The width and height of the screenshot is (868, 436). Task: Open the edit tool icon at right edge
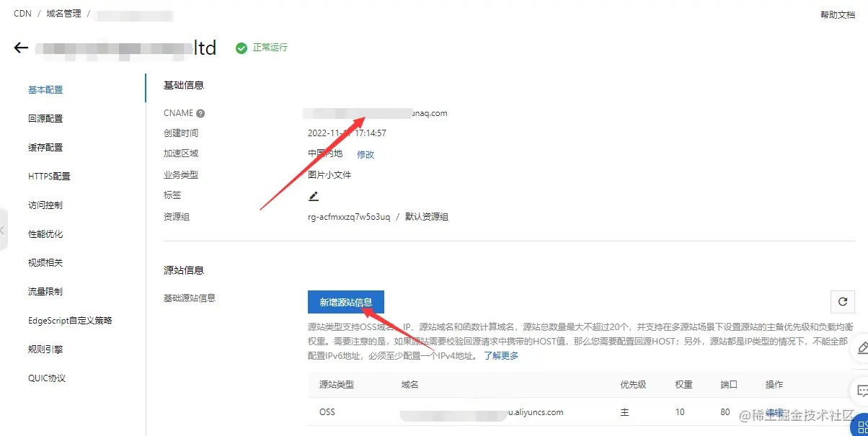point(862,348)
